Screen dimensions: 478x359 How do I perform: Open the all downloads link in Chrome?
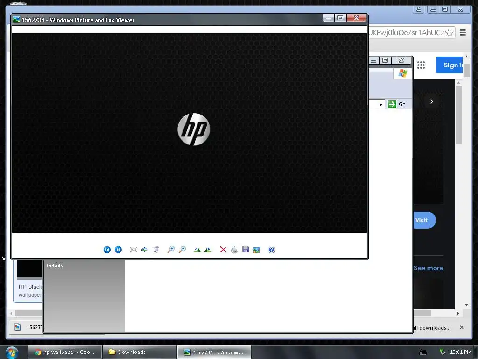[x=432, y=328]
